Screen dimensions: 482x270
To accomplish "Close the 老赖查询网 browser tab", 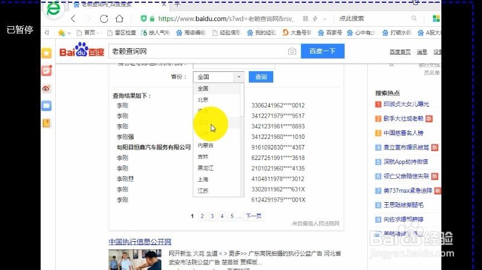I will point(164,4).
